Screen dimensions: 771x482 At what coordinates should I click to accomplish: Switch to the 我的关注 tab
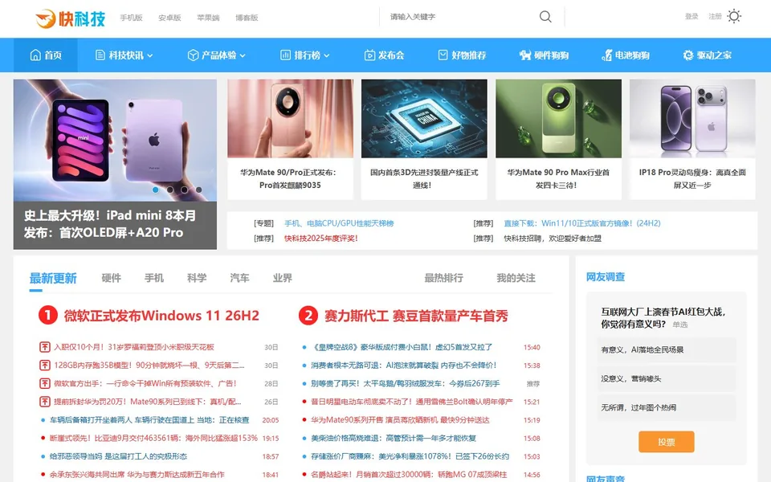pos(516,278)
